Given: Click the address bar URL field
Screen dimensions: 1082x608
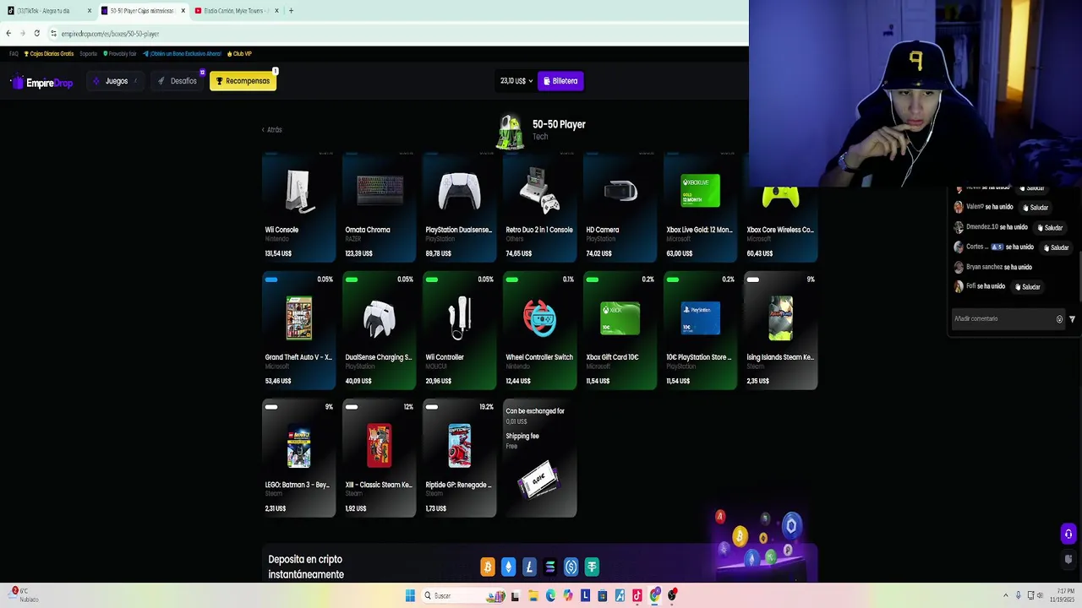Looking at the screenshot, I should tap(397, 33).
